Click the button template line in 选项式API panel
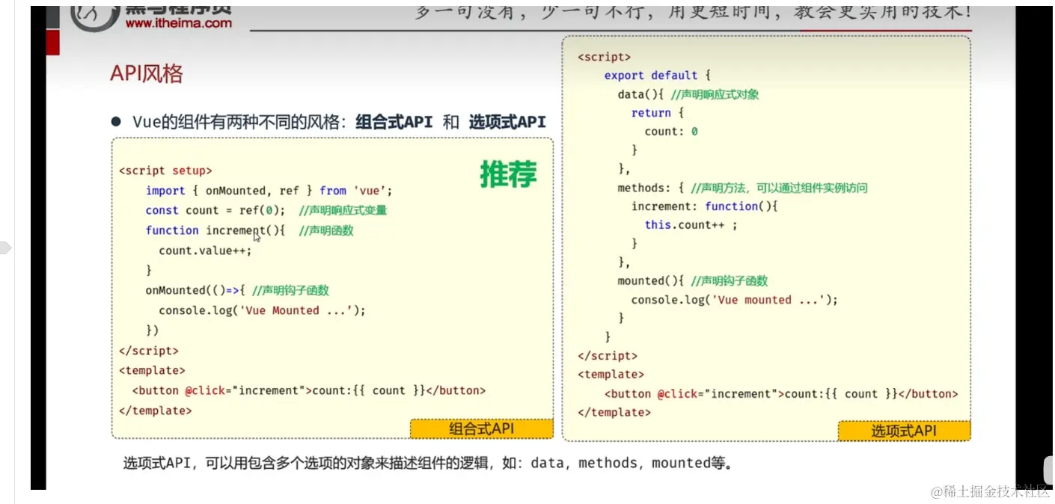This screenshot has height=504, width=1055. click(781, 393)
